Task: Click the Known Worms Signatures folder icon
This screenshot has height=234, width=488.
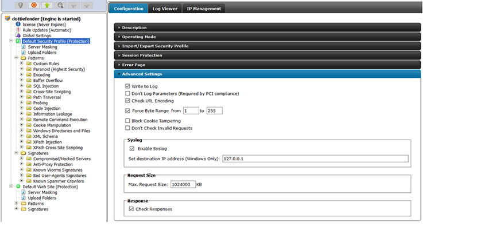Action: tap(29, 170)
